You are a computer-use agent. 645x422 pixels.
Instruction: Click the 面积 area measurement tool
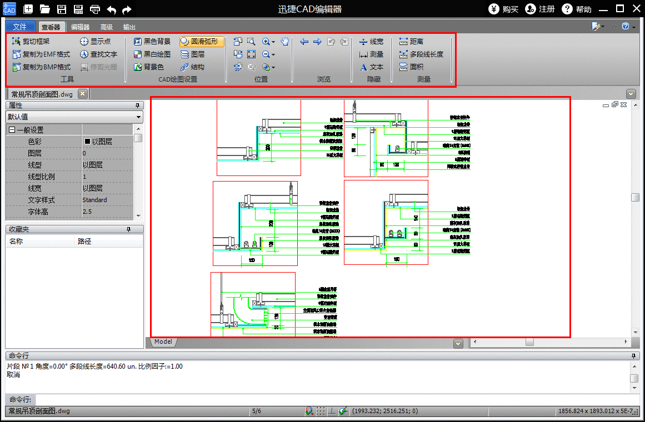click(x=412, y=67)
